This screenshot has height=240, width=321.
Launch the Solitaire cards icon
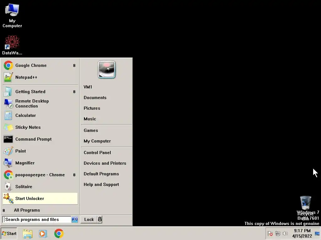(x=8, y=187)
